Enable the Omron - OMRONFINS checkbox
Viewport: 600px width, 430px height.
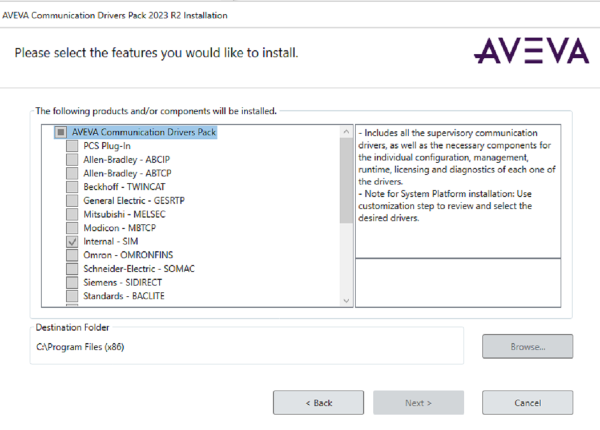(x=72, y=255)
